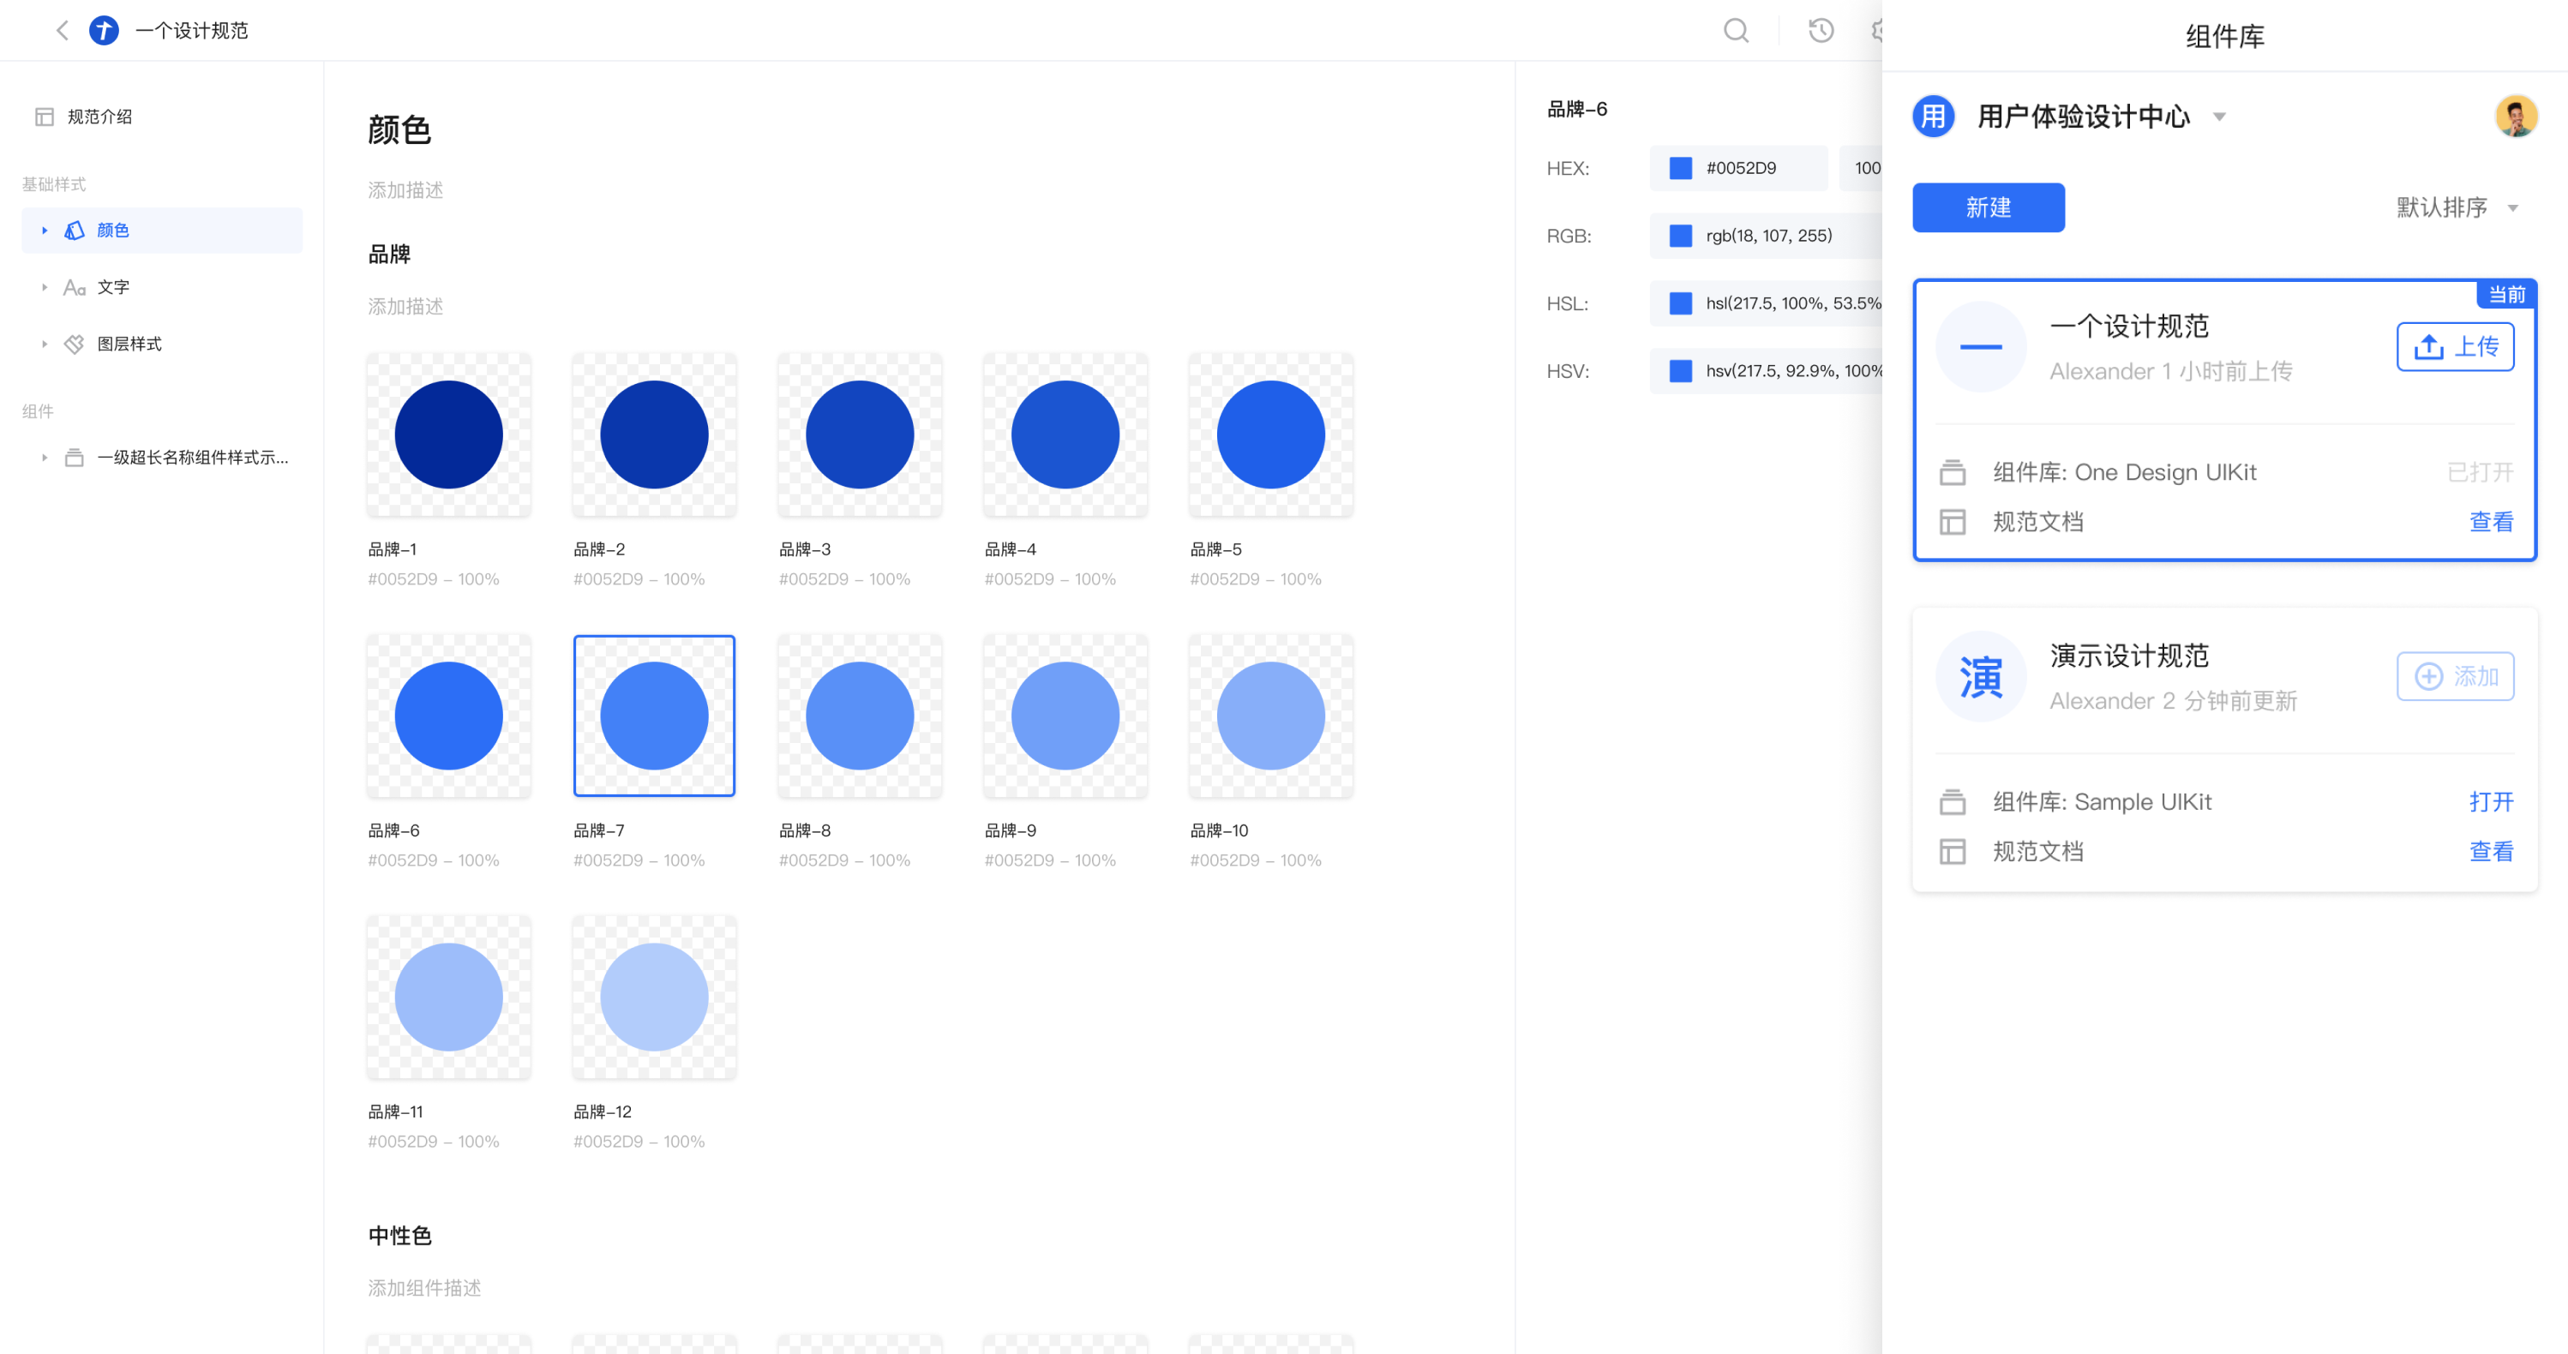Screen dimensions: 2568x1354
Task: Click document icon in 演示设计规范 card's 规范文档 row
Action: [1952, 852]
